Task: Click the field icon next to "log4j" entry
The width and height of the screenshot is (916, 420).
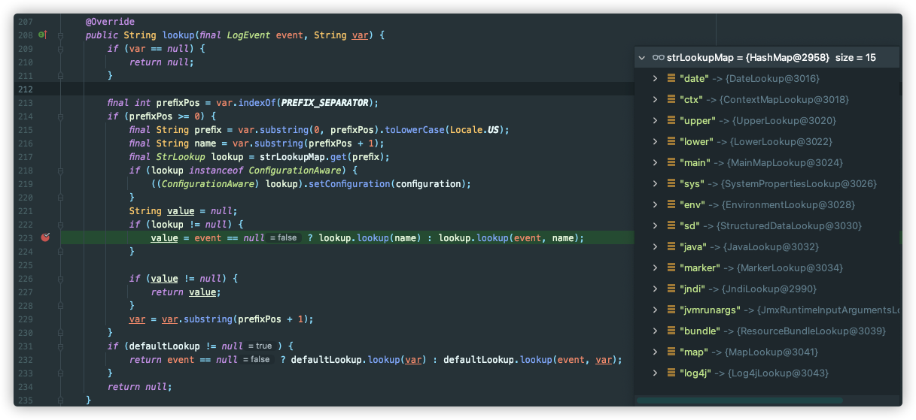Action: click(670, 373)
